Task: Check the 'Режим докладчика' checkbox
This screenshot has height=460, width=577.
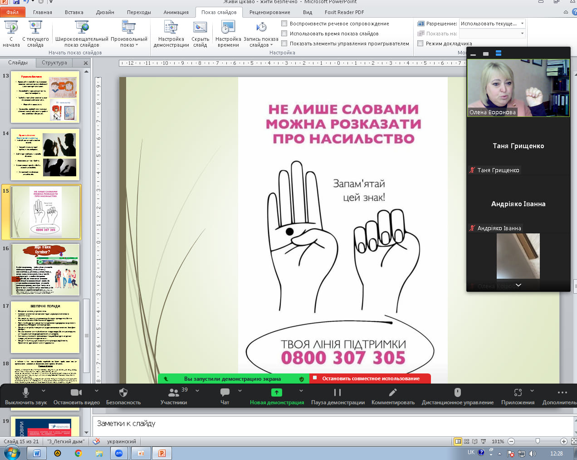Action: point(421,44)
